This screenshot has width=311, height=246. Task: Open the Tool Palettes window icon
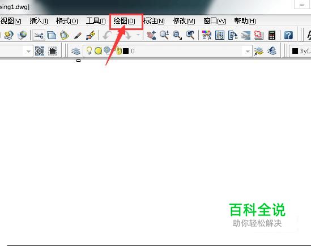coord(233,35)
